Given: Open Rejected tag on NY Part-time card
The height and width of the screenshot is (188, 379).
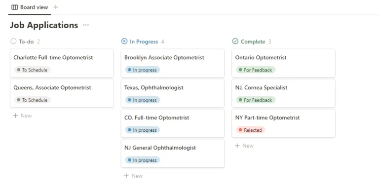Looking at the screenshot, I should tap(251, 130).
